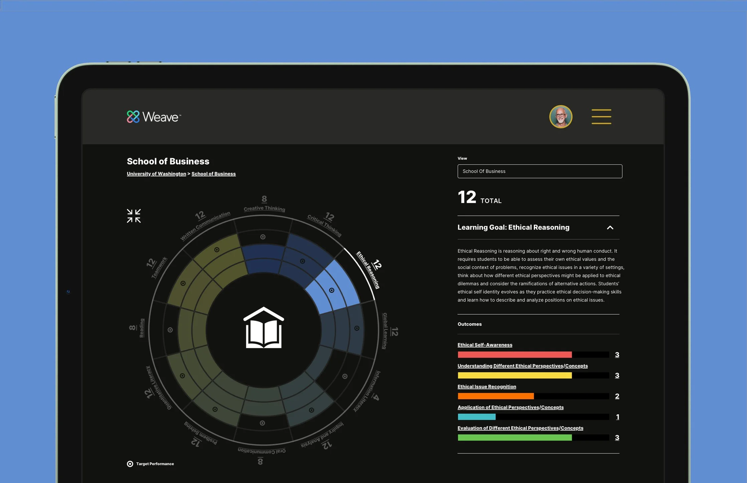Click the target marker in Ethical Reasoning segment

click(332, 290)
